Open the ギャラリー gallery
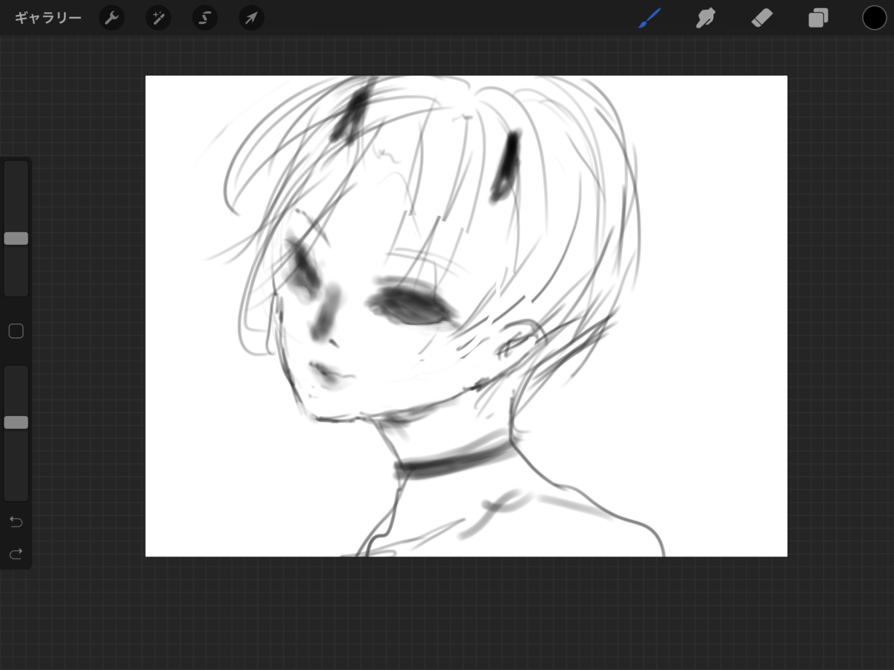Viewport: 894px width, 670px height. [48, 18]
